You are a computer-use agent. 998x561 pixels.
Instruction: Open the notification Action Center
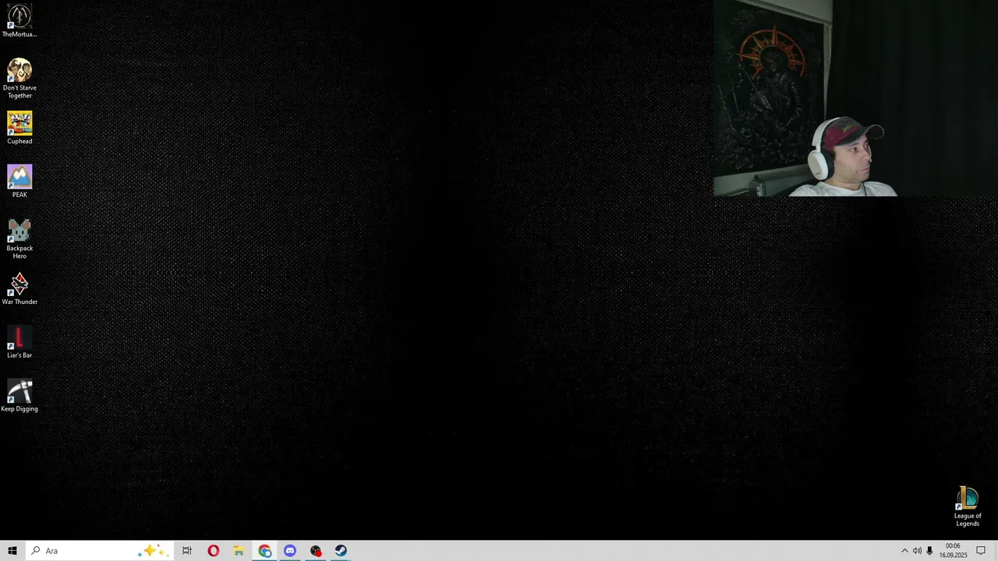click(x=981, y=551)
